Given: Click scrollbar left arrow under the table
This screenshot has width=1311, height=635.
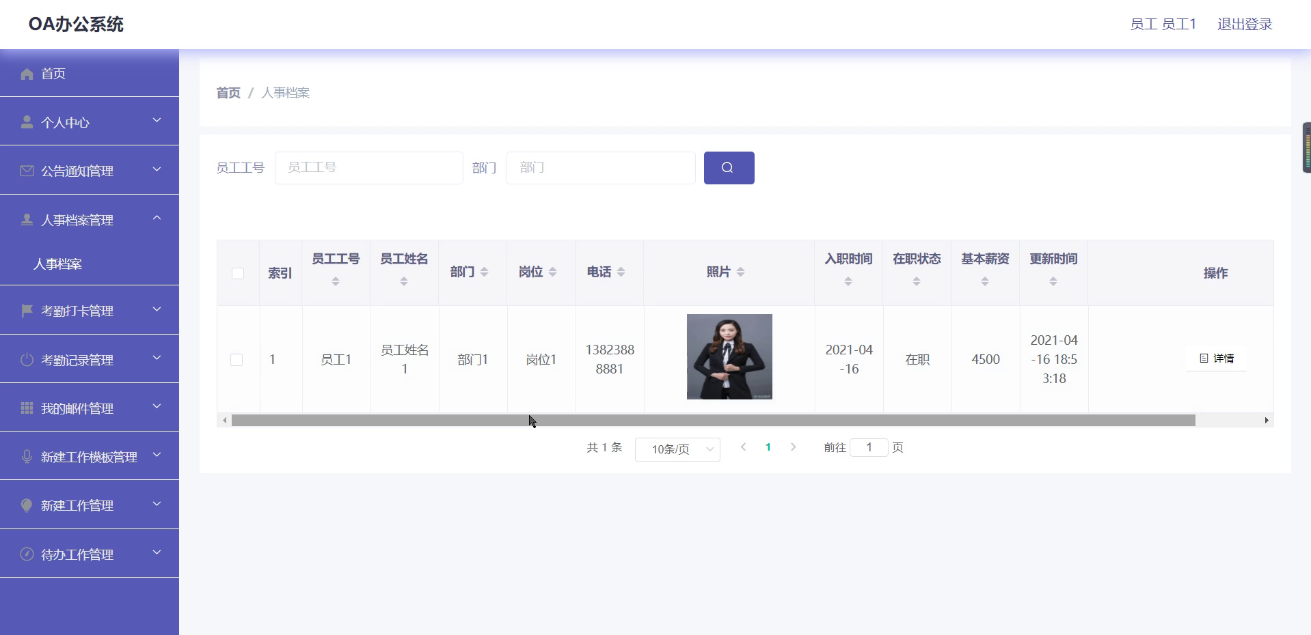Looking at the screenshot, I should pos(224,421).
